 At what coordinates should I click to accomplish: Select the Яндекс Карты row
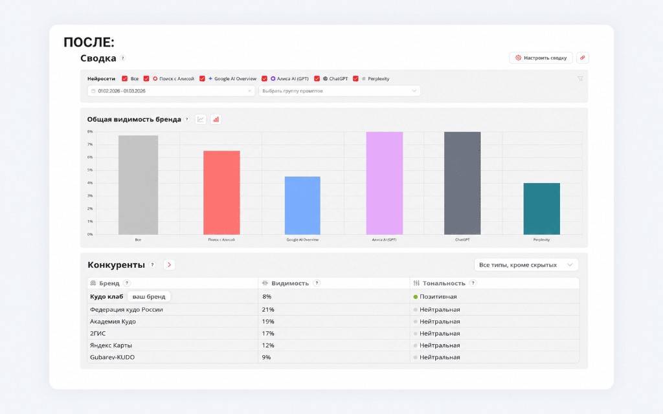click(333, 345)
